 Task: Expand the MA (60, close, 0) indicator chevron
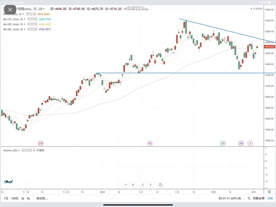pyautogui.click(x=25, y=29)
